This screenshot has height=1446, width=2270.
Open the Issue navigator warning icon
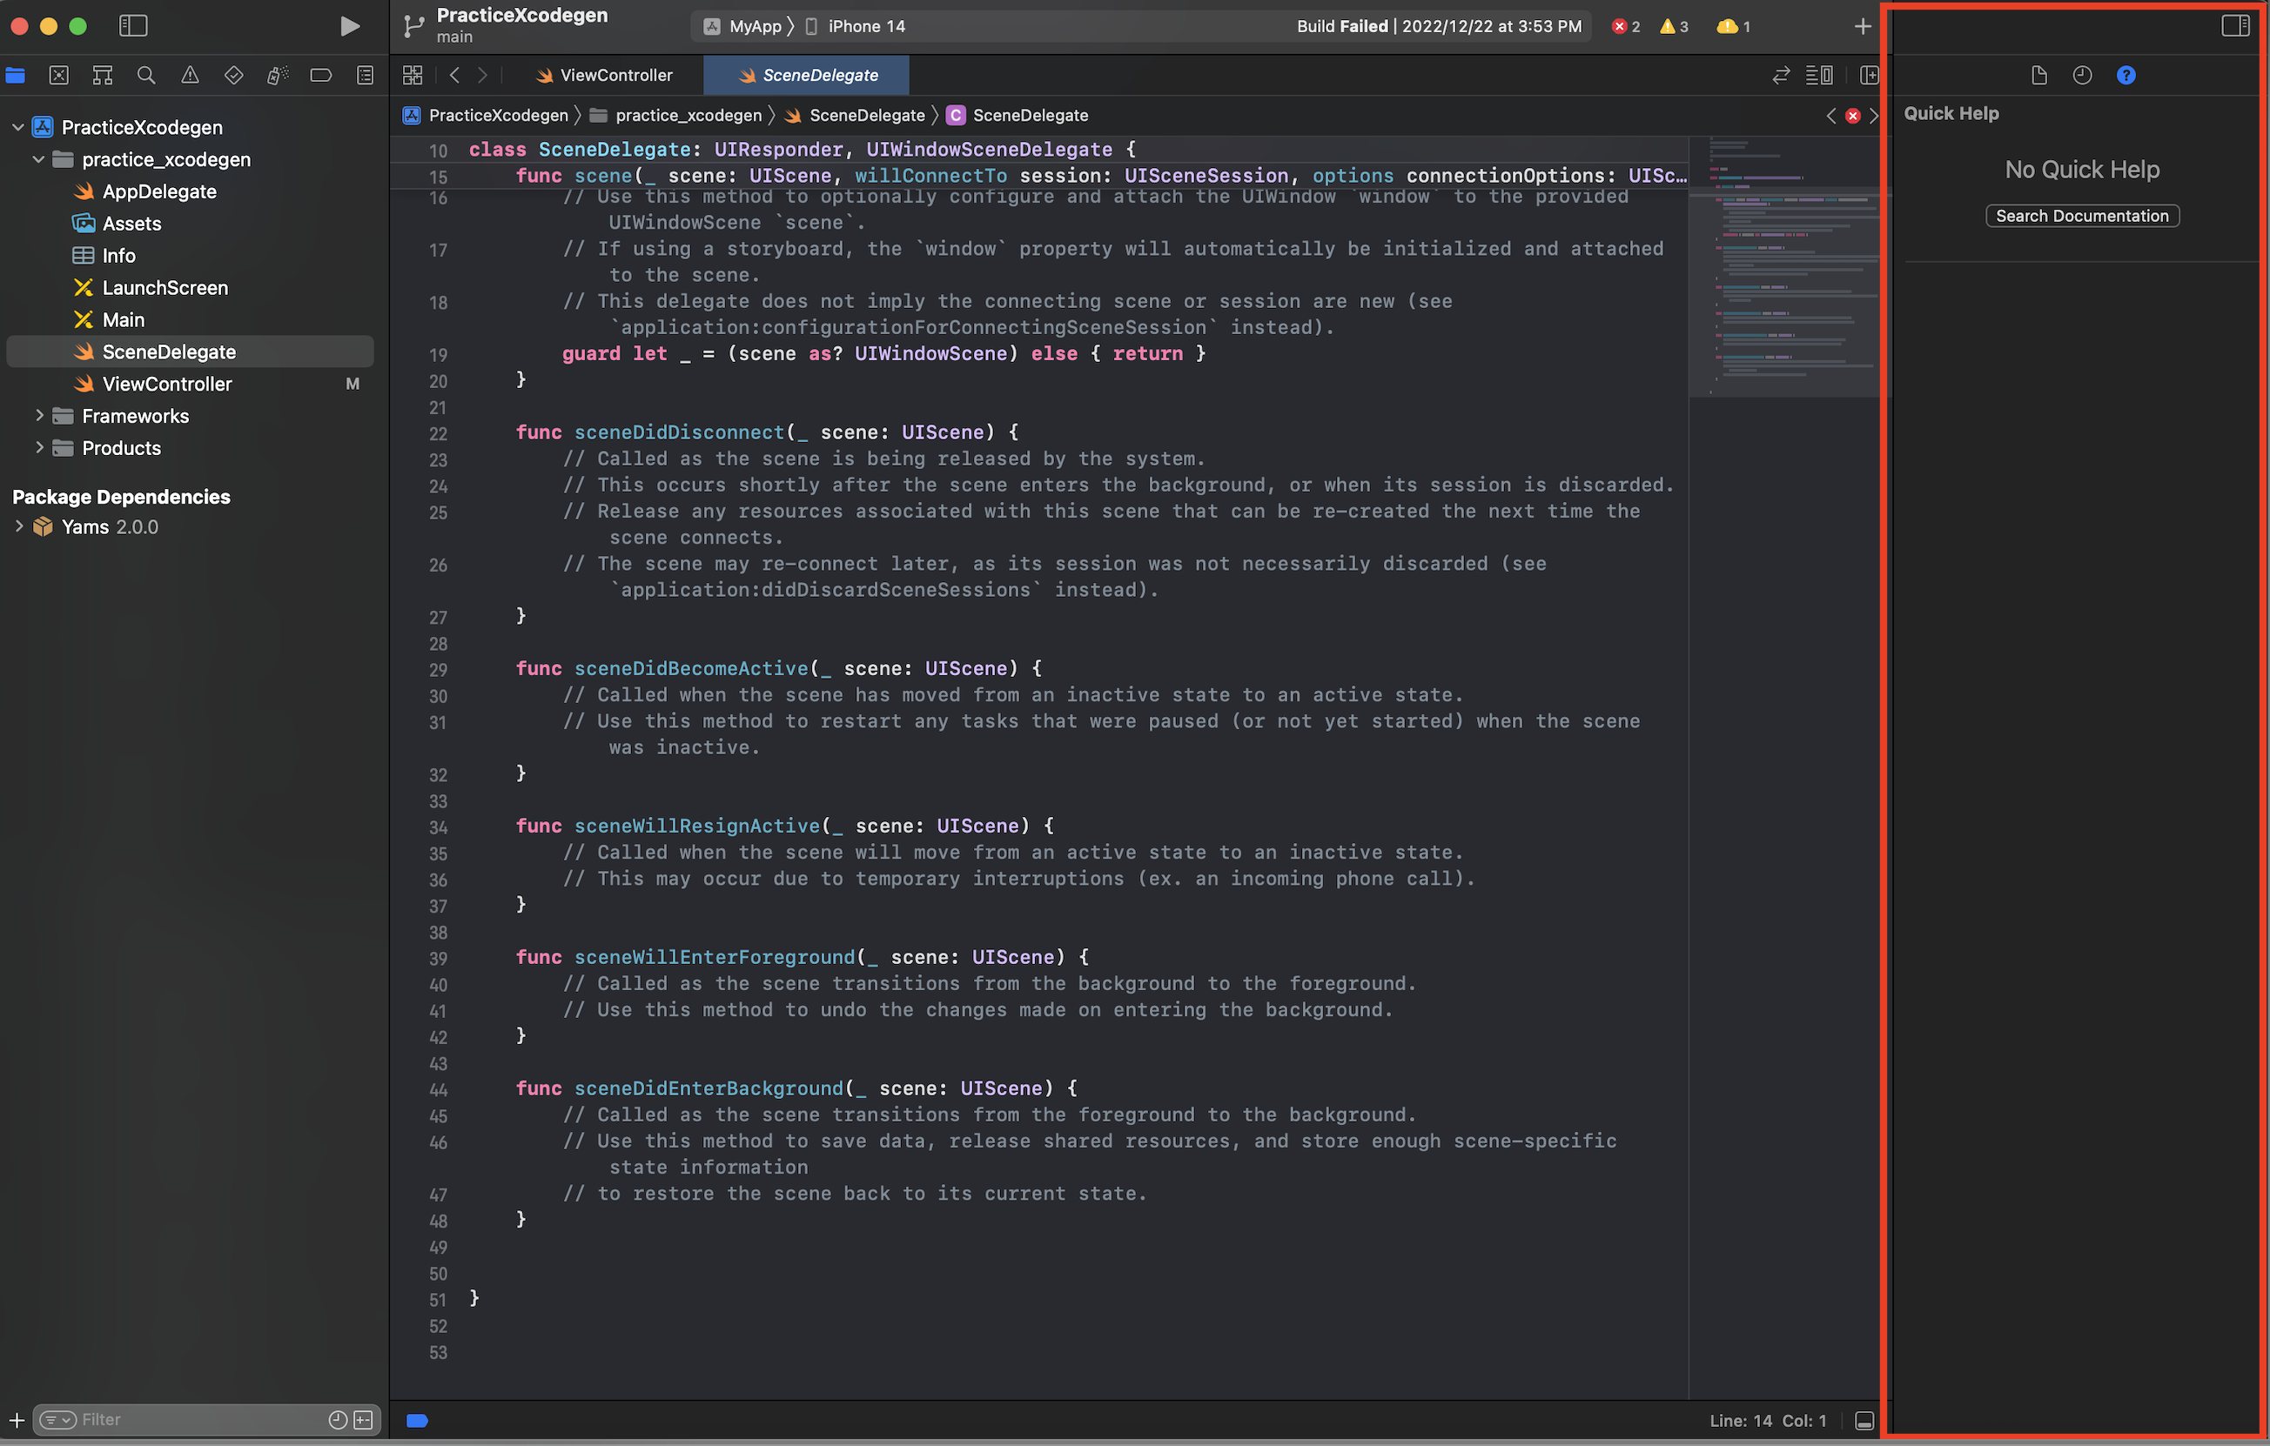(x=190, y=76)
